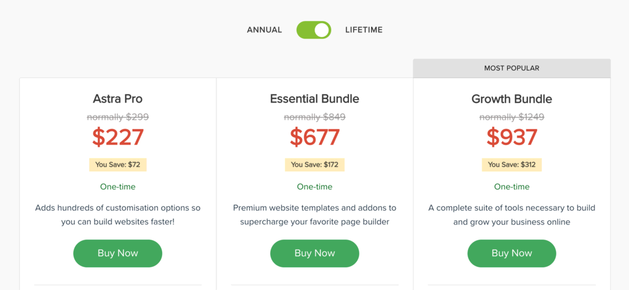The width and height of the screenshot is (629, 290).
Task: Click Buy Now for Essential Bundle
Action: (314, 253)
